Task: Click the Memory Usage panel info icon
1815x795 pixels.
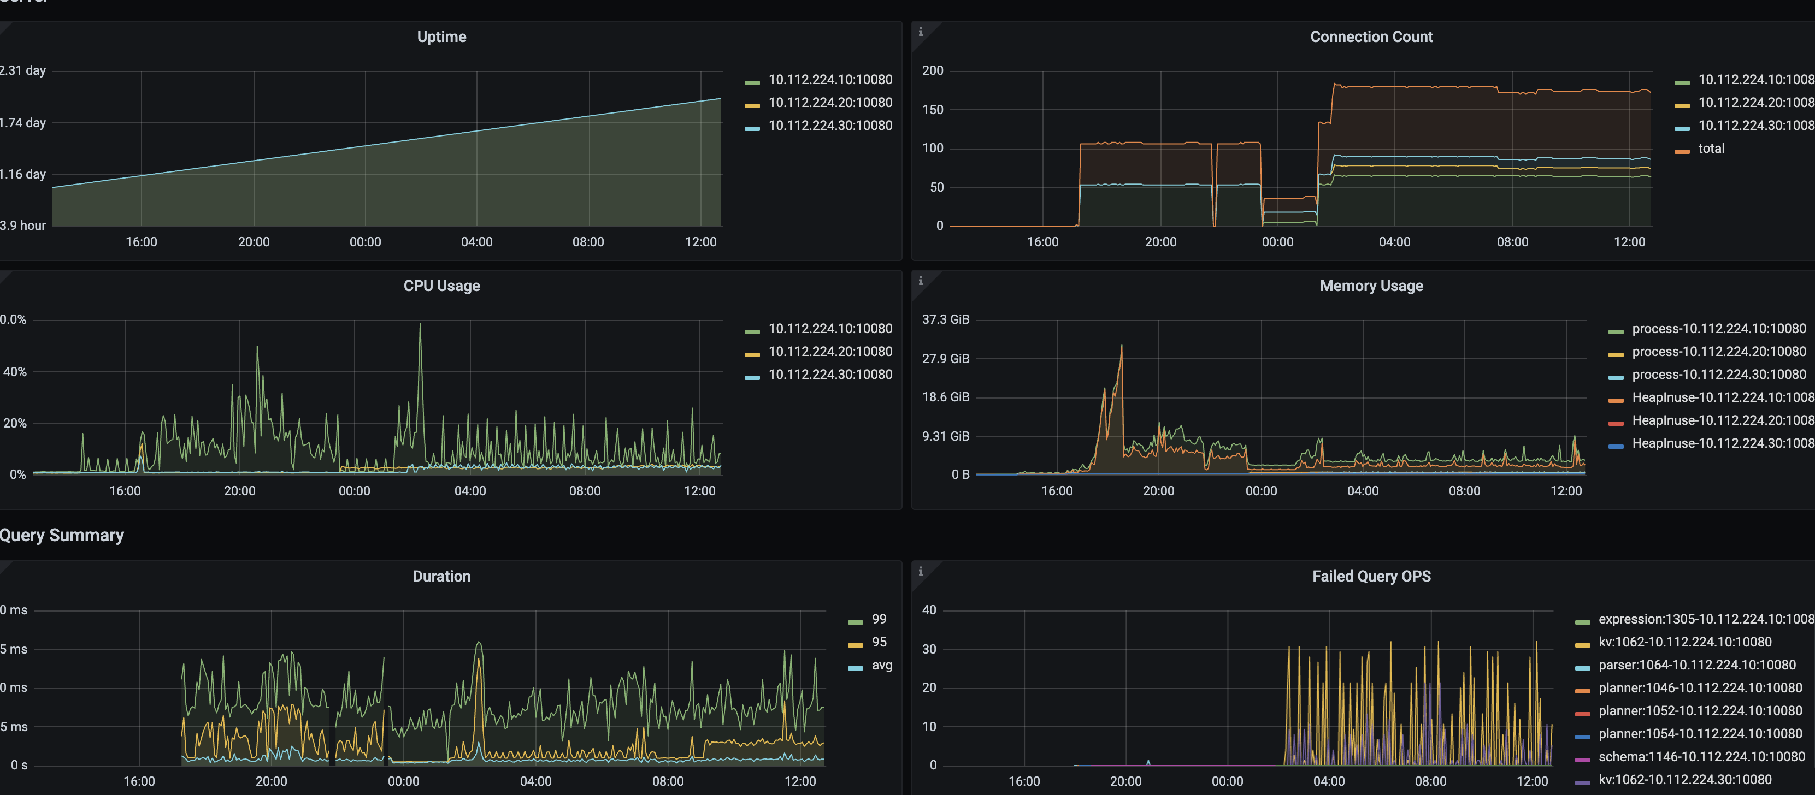Action: [x=920, y=281]
